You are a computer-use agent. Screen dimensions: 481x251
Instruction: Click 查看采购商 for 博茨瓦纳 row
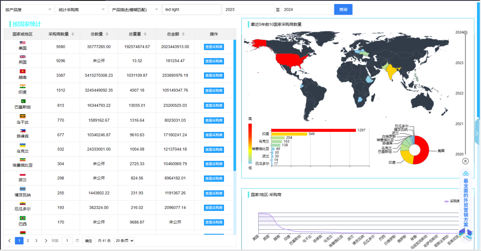point(214,193)
